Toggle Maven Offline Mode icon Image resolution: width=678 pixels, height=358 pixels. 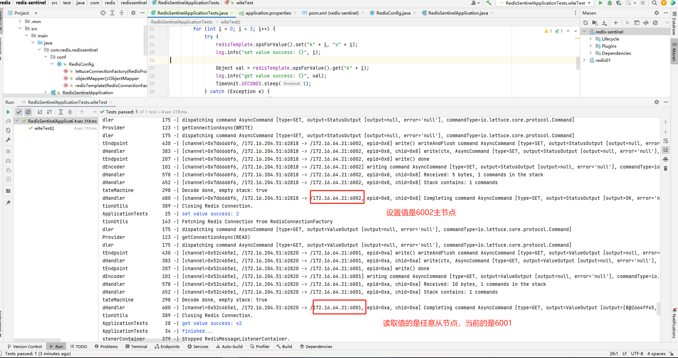click(646, 23)
